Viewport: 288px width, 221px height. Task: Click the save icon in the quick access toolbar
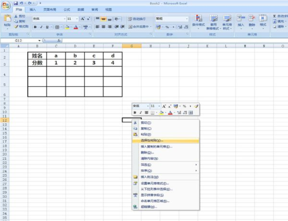click(16, 3)
